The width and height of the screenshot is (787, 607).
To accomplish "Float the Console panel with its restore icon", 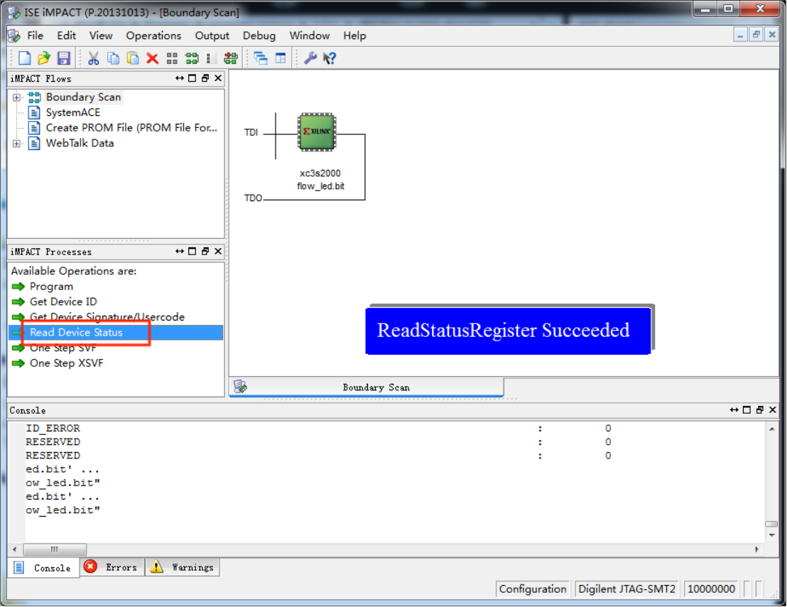I will coord(759,409).
